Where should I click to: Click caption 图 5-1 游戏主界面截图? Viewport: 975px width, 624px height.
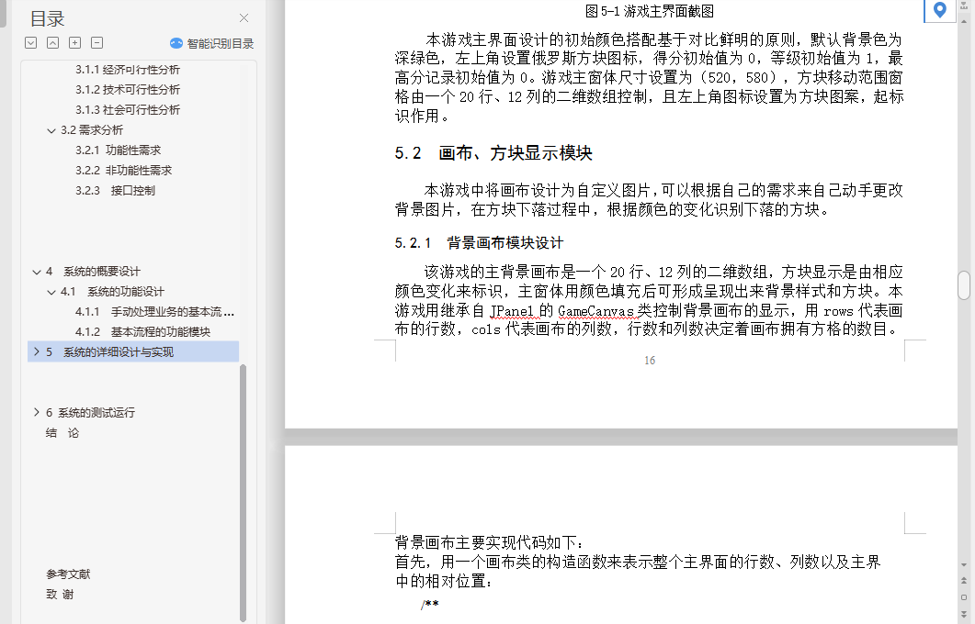(x=649, y=11)
